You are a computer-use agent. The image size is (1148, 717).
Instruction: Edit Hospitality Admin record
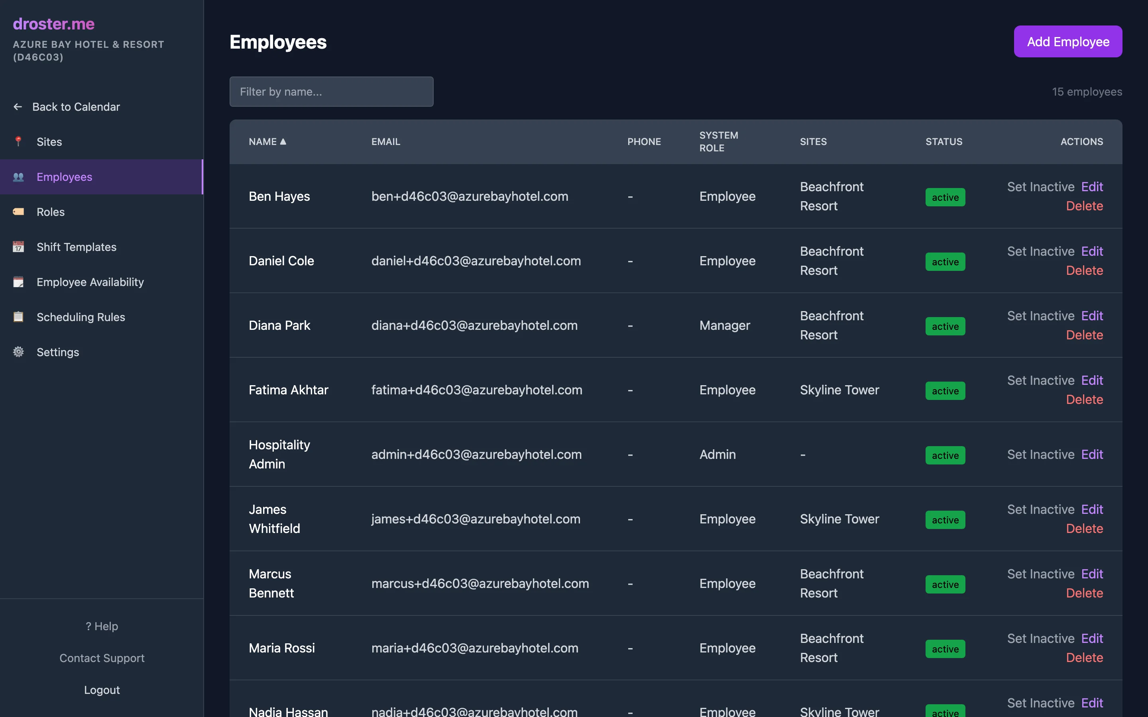pos(1092,454)
